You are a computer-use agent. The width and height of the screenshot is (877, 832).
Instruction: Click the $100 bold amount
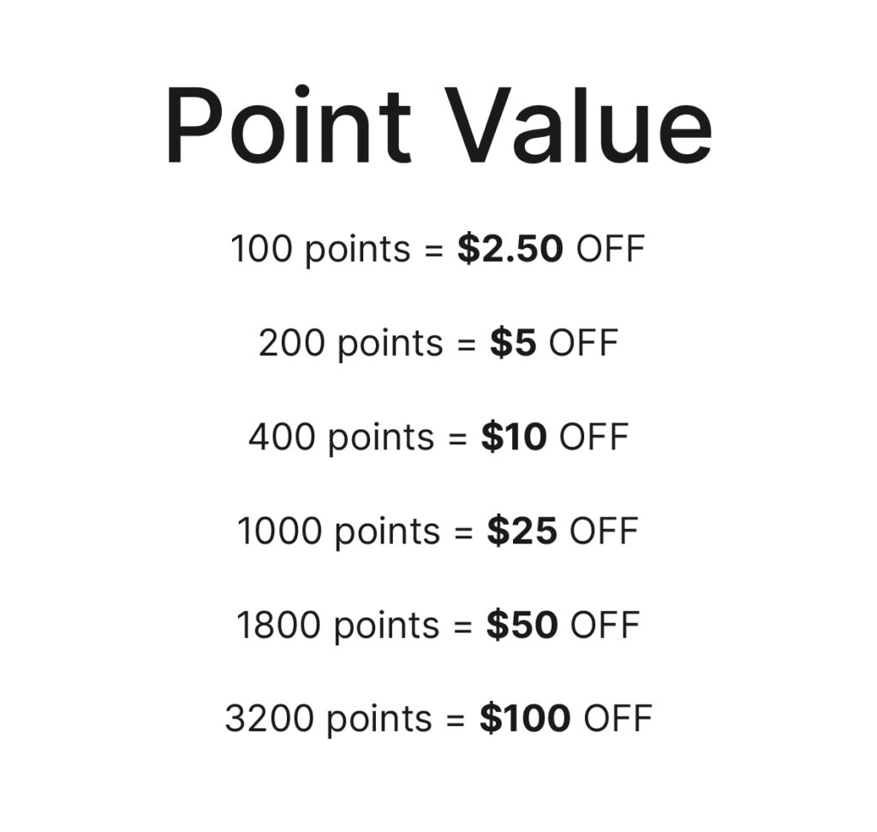(525, 718)
